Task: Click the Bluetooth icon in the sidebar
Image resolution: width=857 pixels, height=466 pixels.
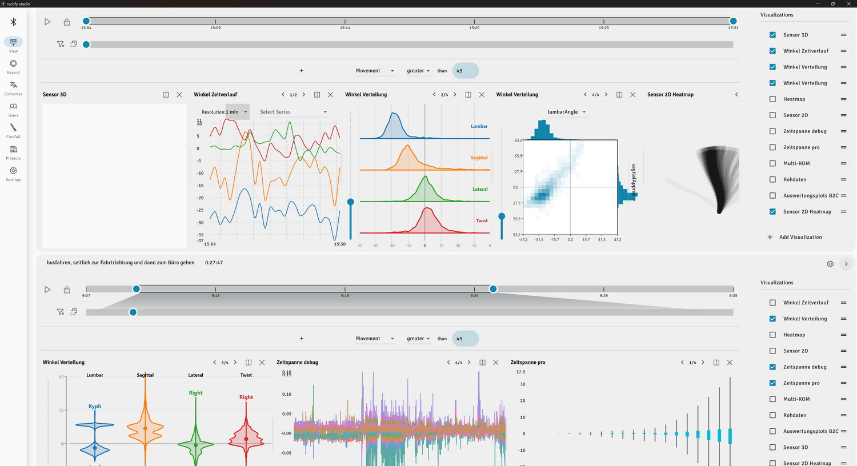Action: click(x=13, y=22)
